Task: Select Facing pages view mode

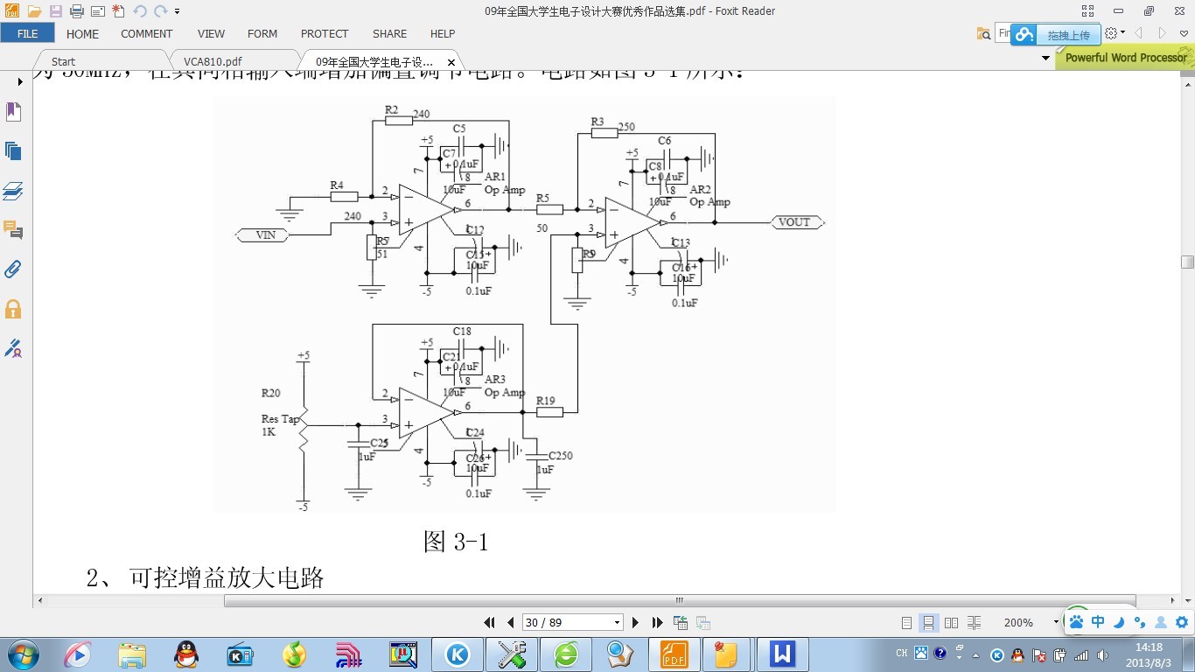Action: pyautogui.click(x=951, y=623)
